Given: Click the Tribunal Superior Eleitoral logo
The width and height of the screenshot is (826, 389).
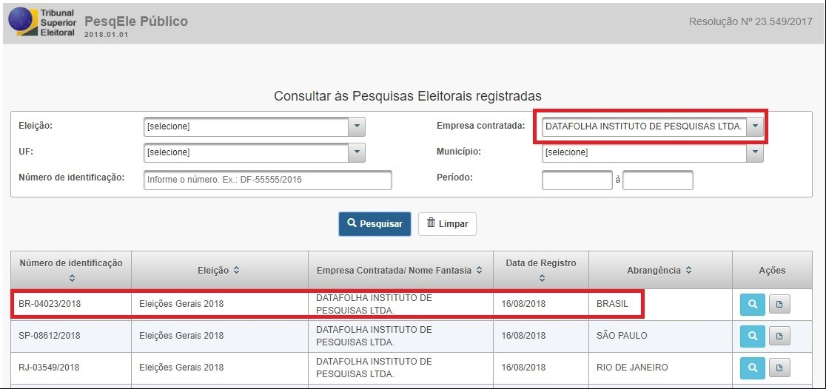Looking at the screenshot, I should [x=43, y=21].
